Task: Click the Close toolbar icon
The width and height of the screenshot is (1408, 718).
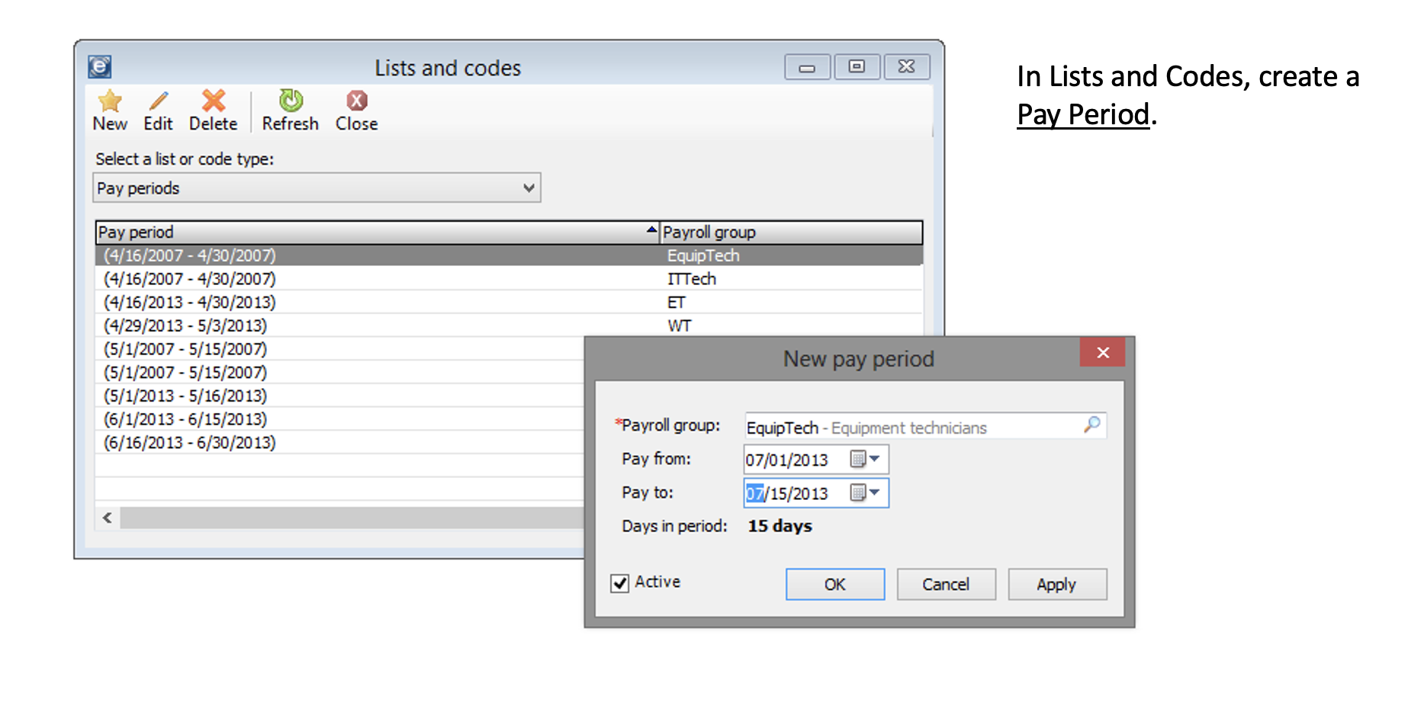Action: tap(356, 101)
